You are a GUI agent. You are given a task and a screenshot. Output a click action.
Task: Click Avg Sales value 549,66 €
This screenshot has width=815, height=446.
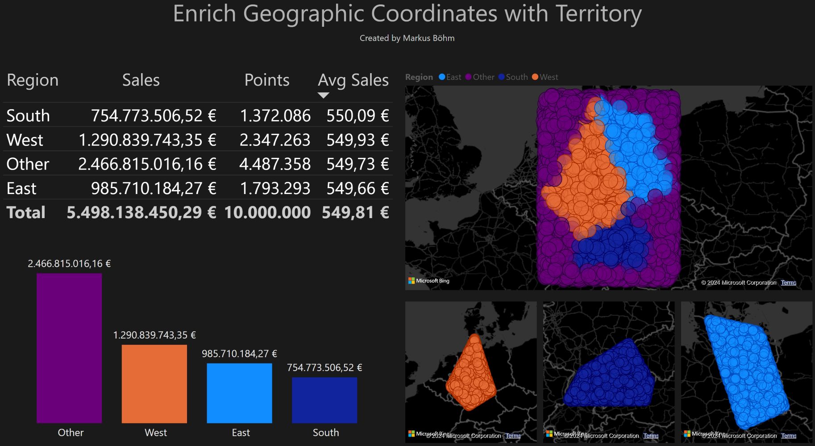tap(358, 188)
